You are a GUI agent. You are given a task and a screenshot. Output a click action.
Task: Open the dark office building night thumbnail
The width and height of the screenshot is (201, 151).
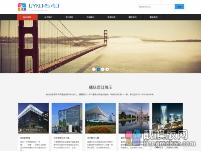click(33, 118)
